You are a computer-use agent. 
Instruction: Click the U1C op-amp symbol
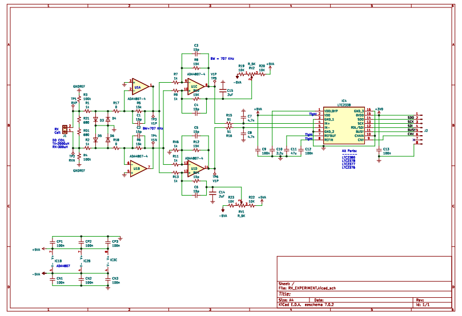click(196, 87)
